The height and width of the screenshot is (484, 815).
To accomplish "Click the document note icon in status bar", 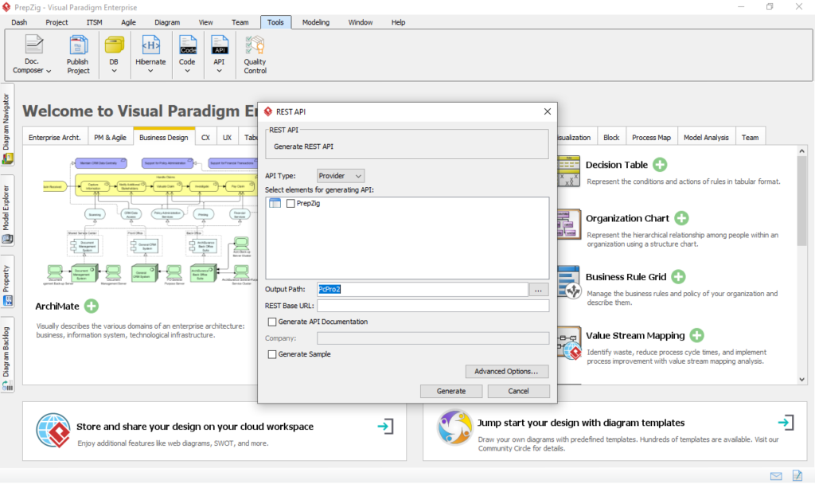I will click(x=797, y=475).
